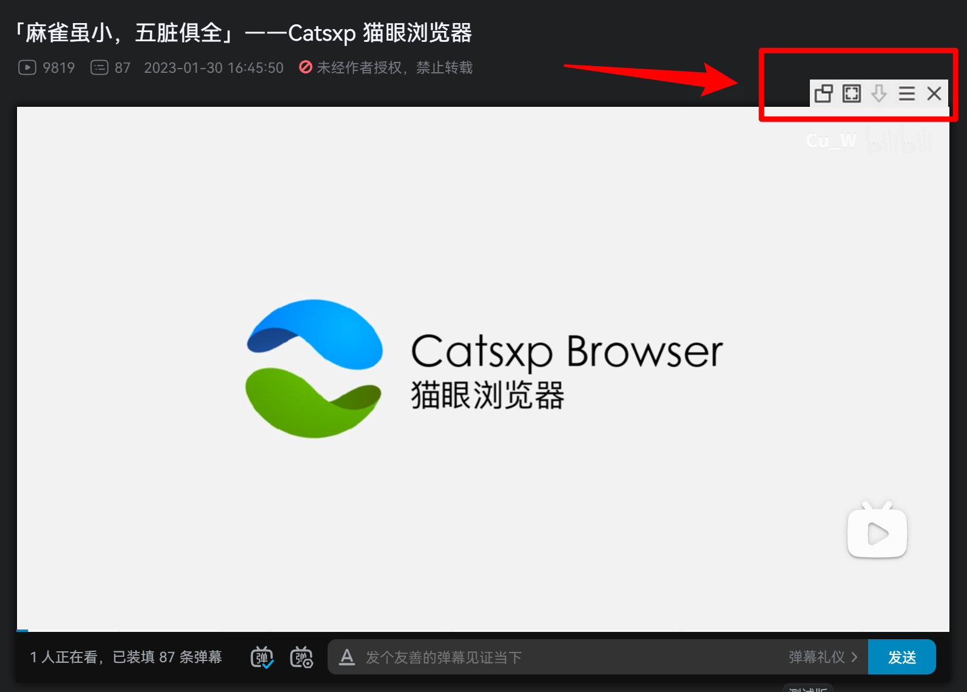Open the hamburger menu on video toolbar
The image size is (967, 692).
pyautogui.click(x=906, y=93)
